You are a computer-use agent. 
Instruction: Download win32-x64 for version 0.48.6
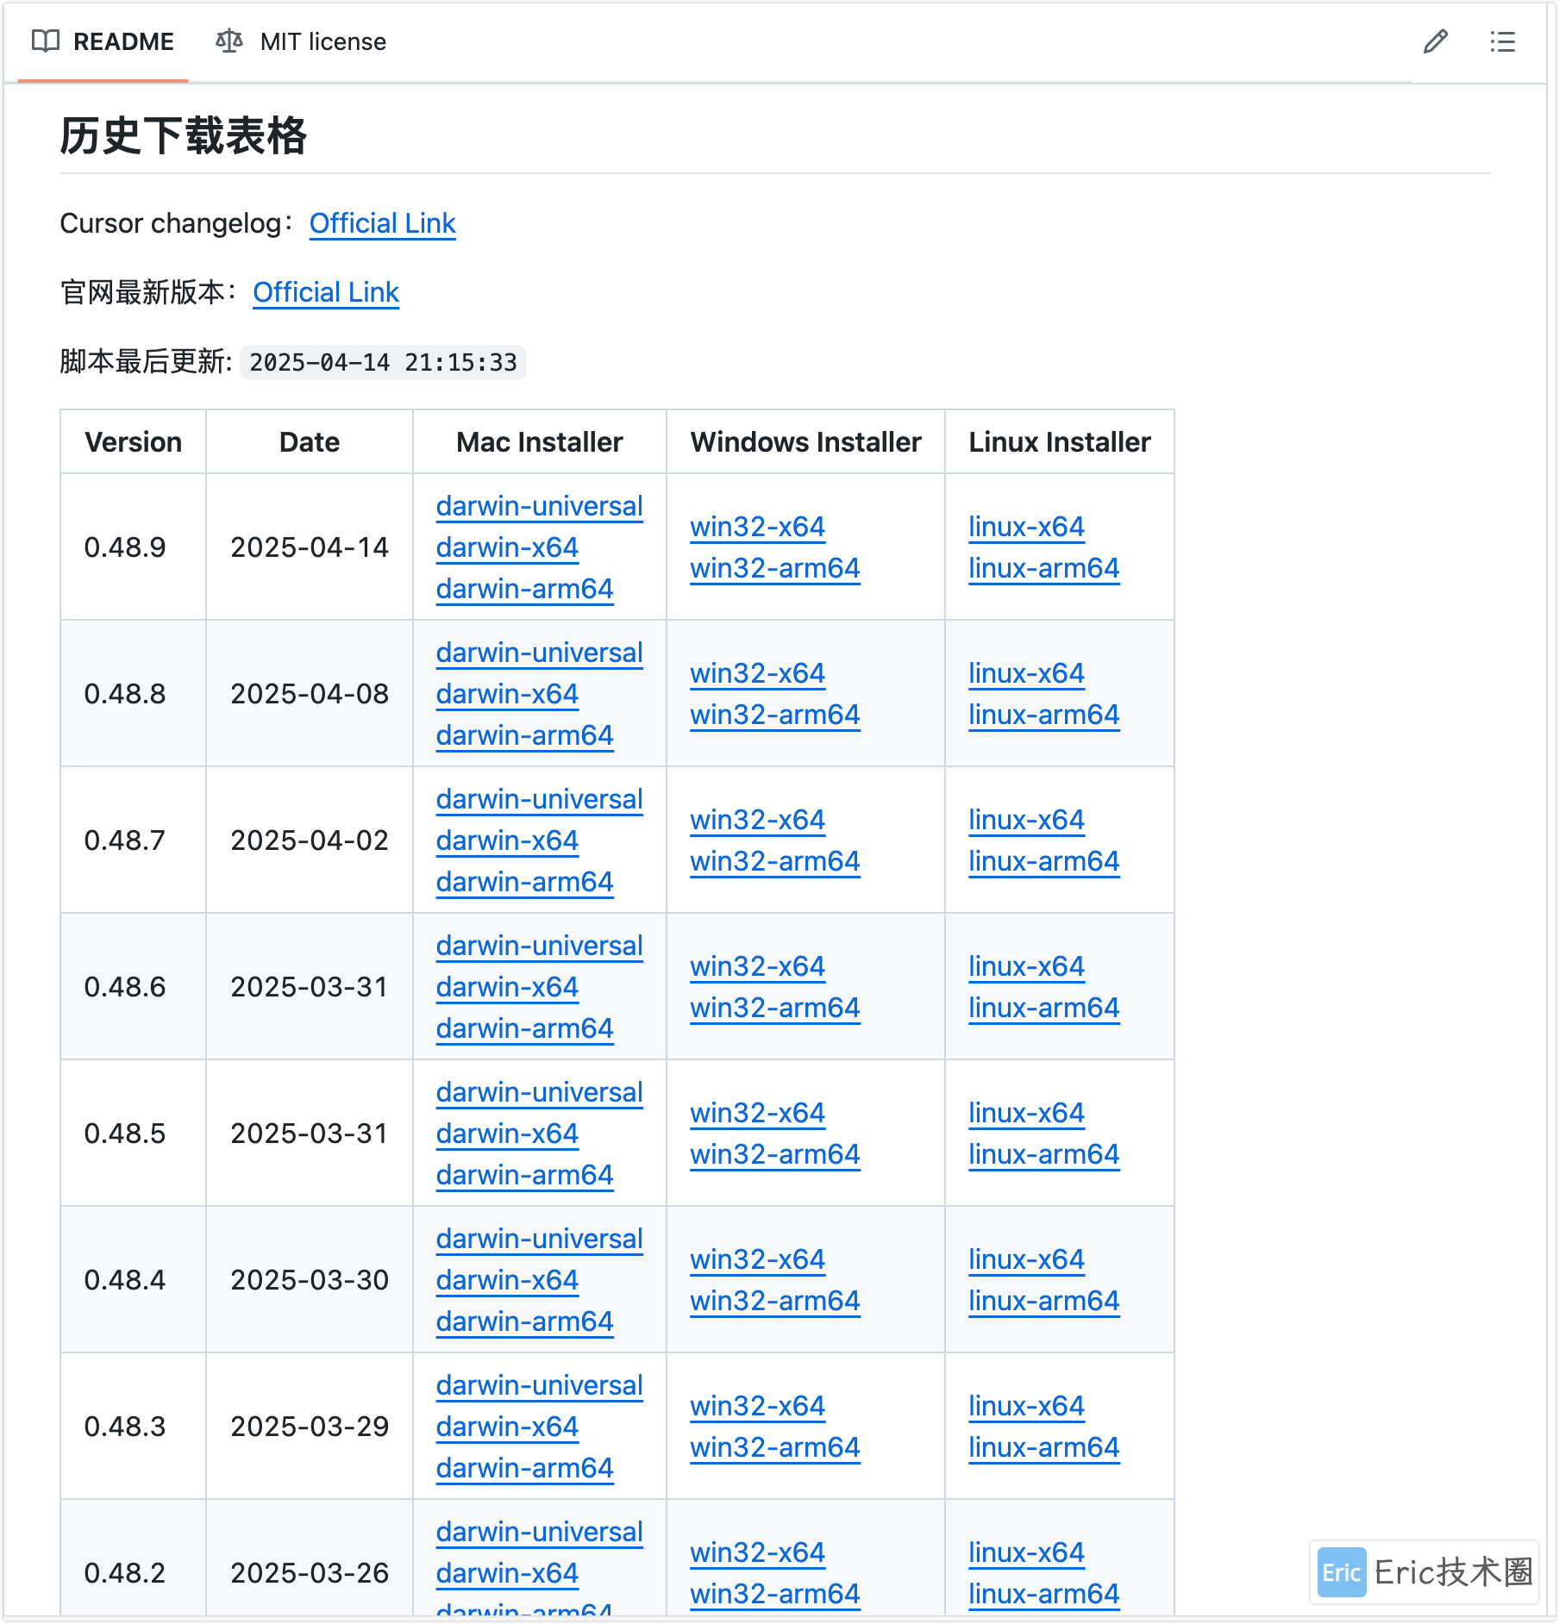[757, 966]
